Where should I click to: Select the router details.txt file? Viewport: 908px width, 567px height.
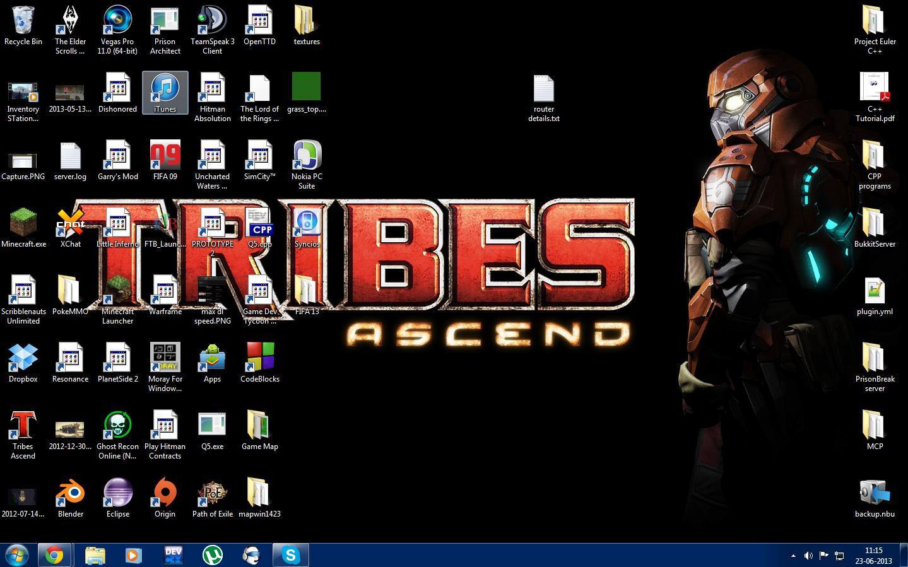(x=544, y=98)
